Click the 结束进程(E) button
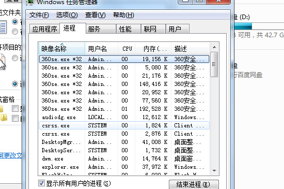 [194, 184]
